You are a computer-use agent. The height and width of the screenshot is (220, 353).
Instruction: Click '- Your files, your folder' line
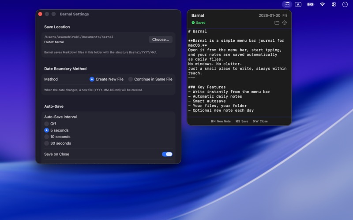point(218,106)
